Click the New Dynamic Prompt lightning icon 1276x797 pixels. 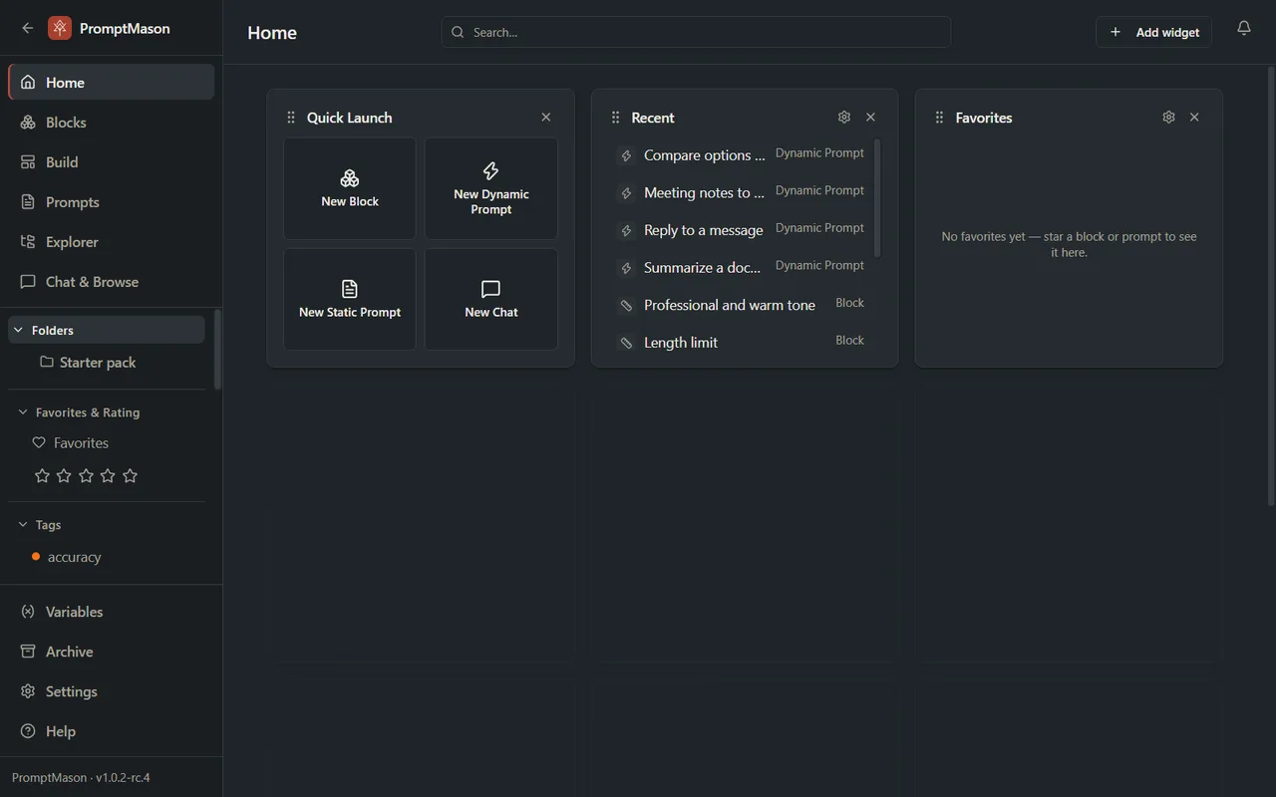click(490, 171)
